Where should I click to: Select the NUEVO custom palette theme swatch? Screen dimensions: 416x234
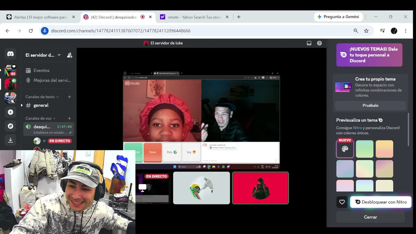click(345, 149)
